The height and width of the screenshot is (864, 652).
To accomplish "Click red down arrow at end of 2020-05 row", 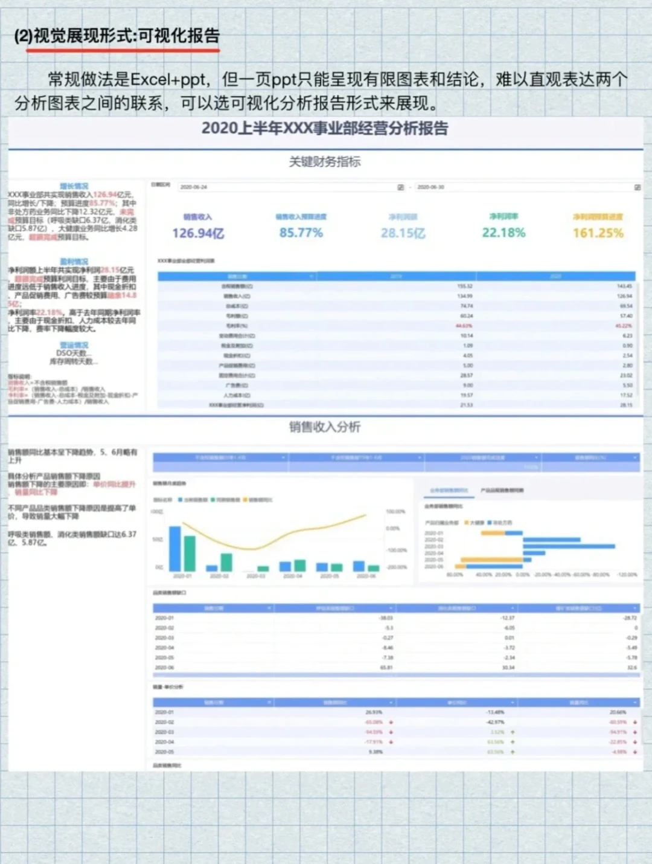I will (635, 752).
